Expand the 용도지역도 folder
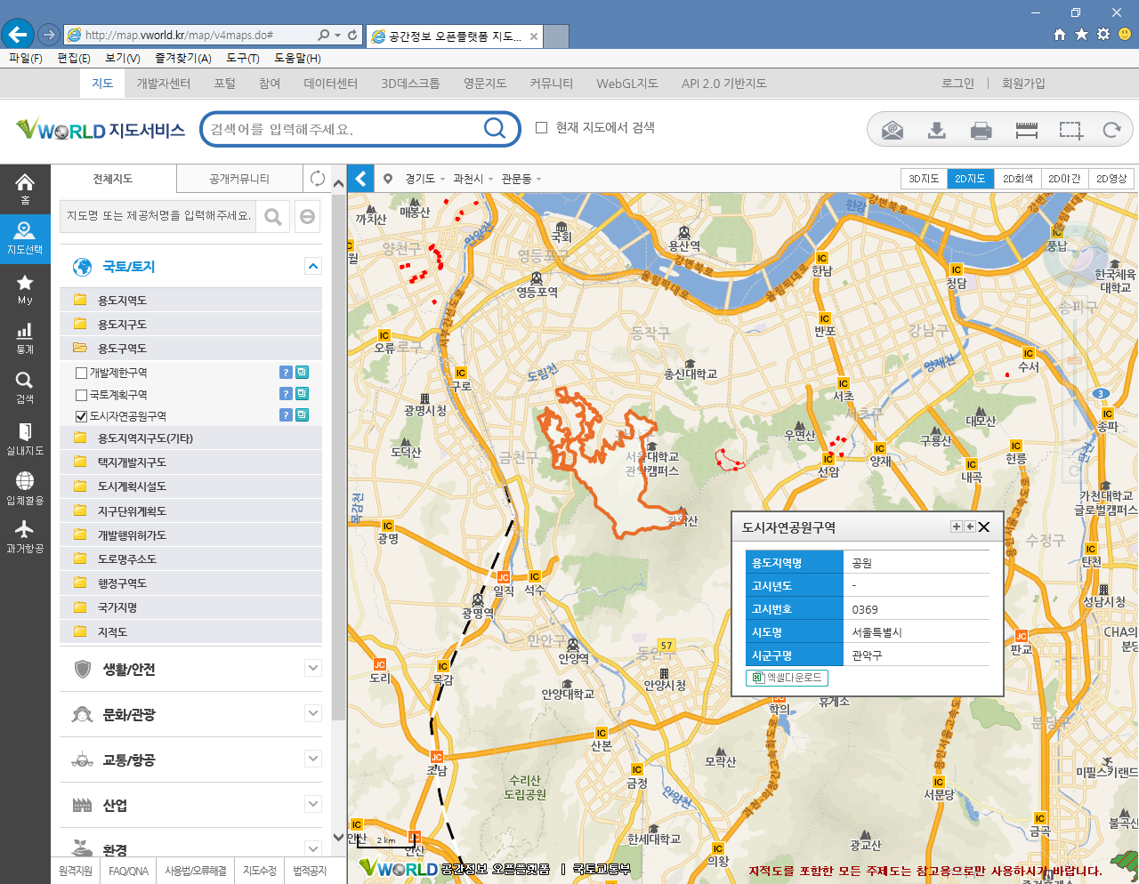This screenshot has height=884, width=1139. pyautogui.click(x=190, y=301)
